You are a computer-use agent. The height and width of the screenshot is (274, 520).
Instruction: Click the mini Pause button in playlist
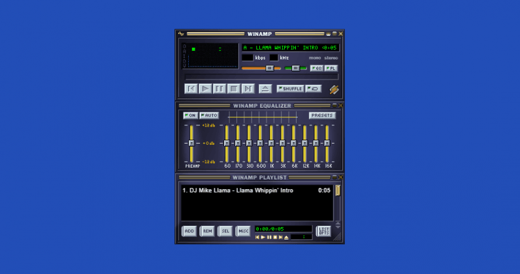[269, 237]
